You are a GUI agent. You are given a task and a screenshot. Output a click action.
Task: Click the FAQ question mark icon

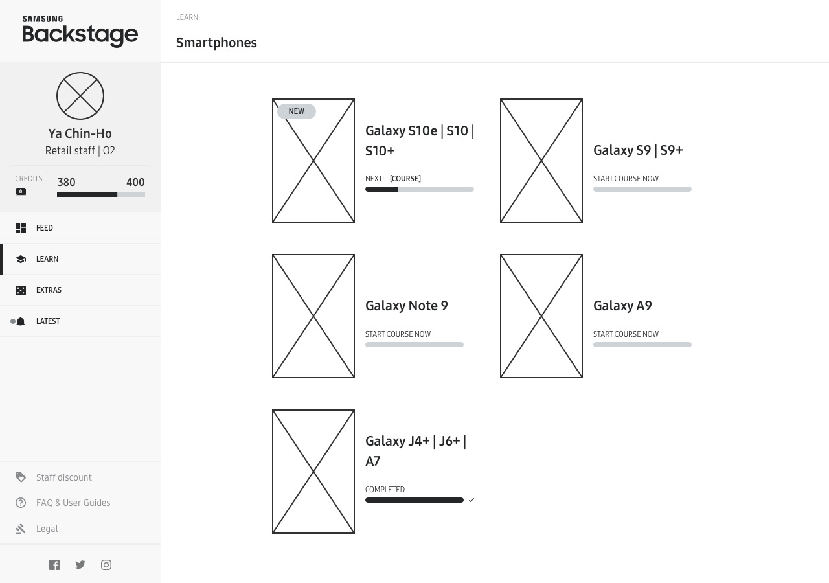pos(21,503)
